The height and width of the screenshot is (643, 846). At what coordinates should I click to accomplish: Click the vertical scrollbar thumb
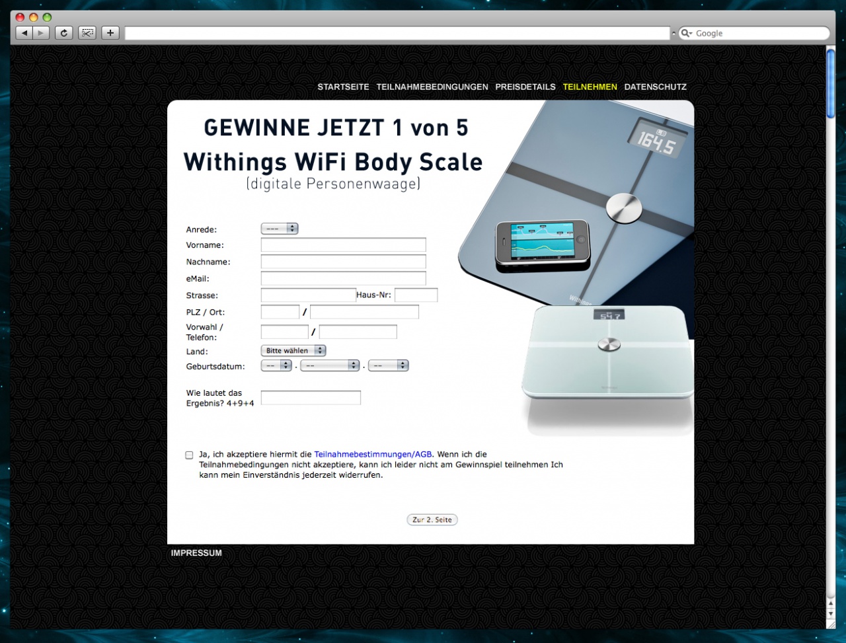(831, 84)
